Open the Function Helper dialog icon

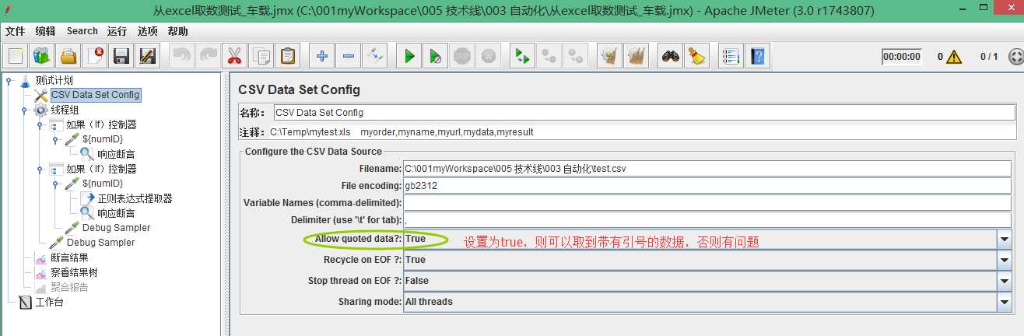[x=731, y=56]
